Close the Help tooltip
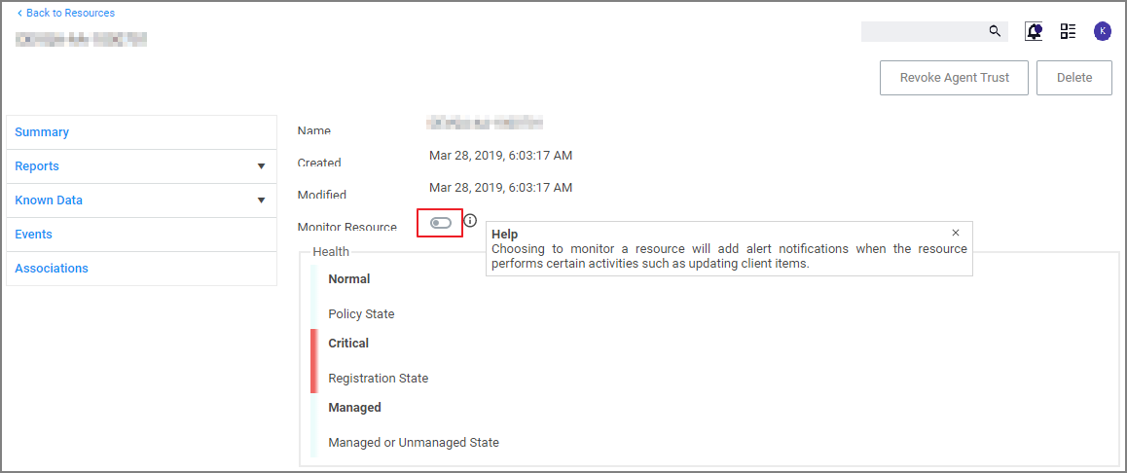 955,233
